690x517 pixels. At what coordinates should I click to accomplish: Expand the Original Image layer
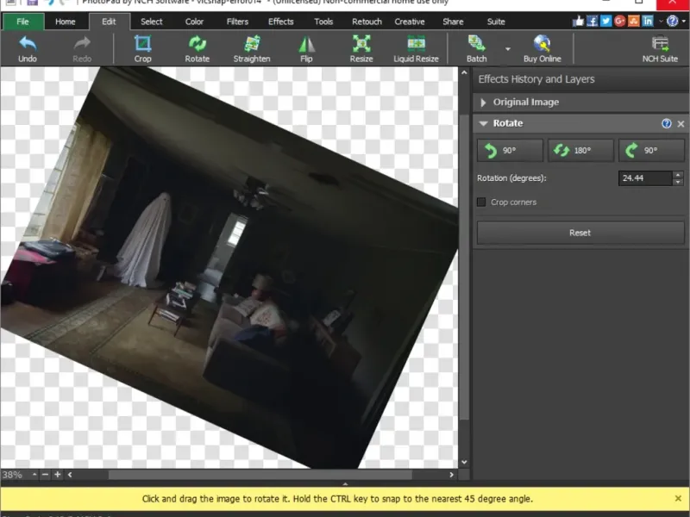pos(483,103)
